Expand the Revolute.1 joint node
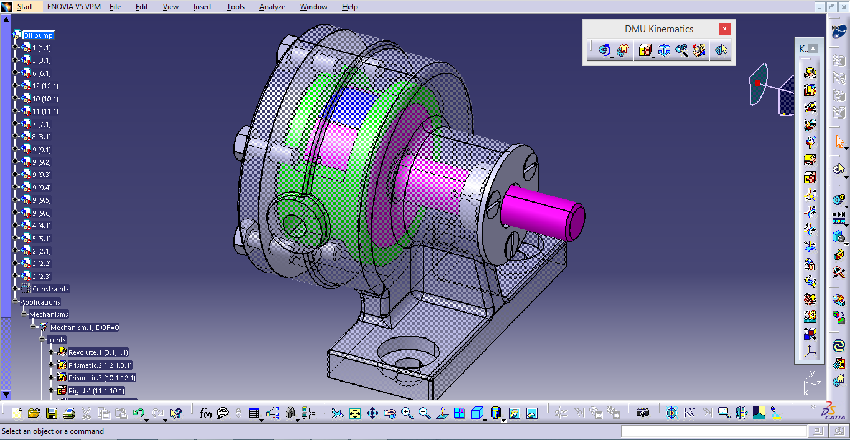 [52, 352]
